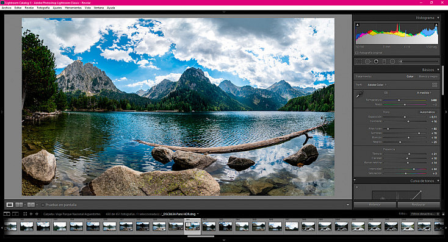Pick the White Balance eyedropper tool

(359, 94)
